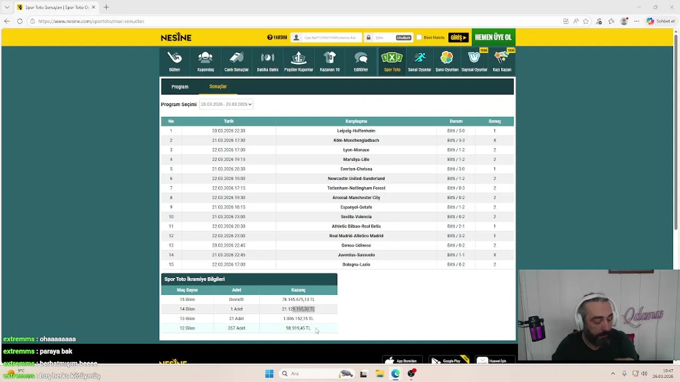Open the browser profile avatar
Viewport: 680px width, 382px height.
[624, 21]
